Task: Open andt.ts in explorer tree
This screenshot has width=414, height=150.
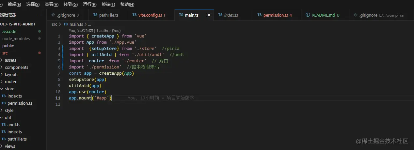Action: 14,125
